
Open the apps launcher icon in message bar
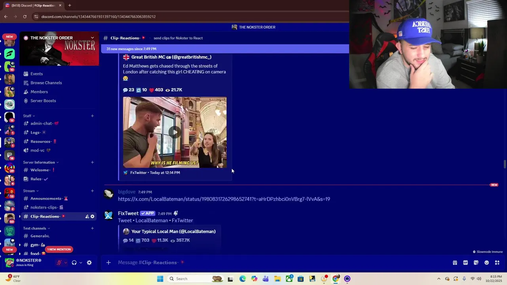(497, 262)
